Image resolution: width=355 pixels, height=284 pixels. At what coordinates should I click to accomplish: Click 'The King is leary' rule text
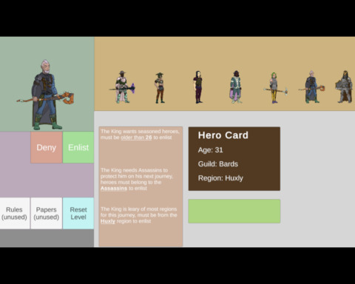[139, 215]
